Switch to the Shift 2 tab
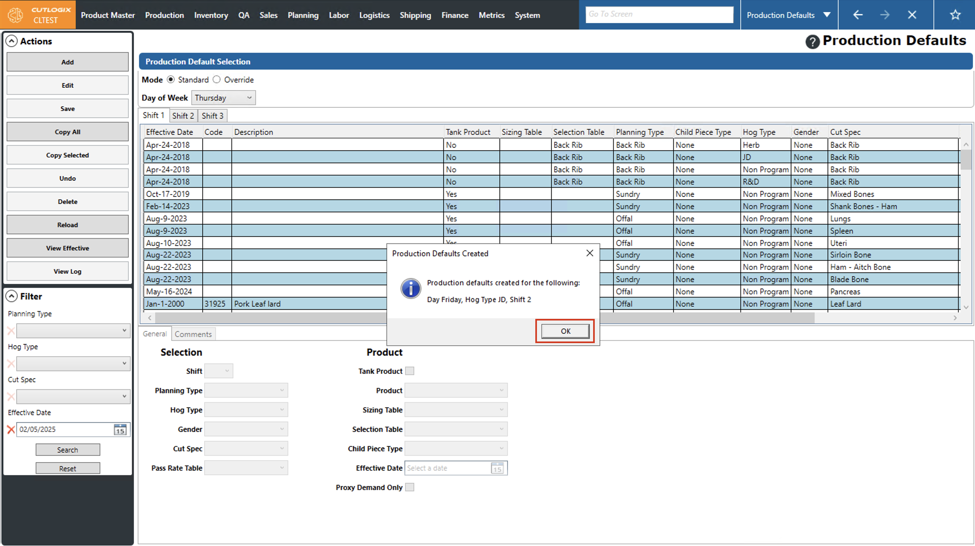The height and width of the screenshot is (546, 975). [183, 116]
